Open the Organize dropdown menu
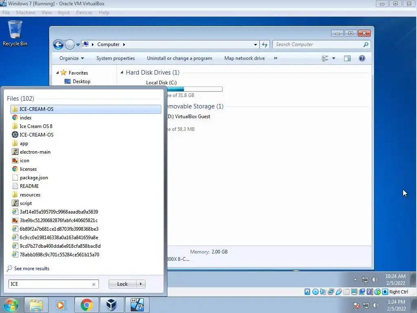This screenshot has width=417, height=313. pyautogui.click(x=72, y=58)
